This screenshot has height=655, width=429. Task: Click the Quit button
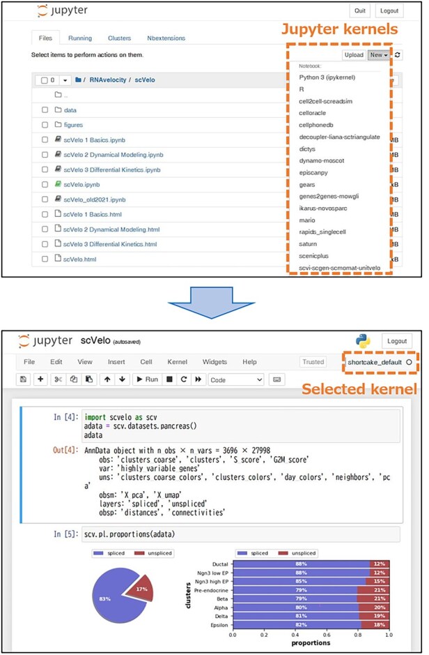(x=360, y=11)
